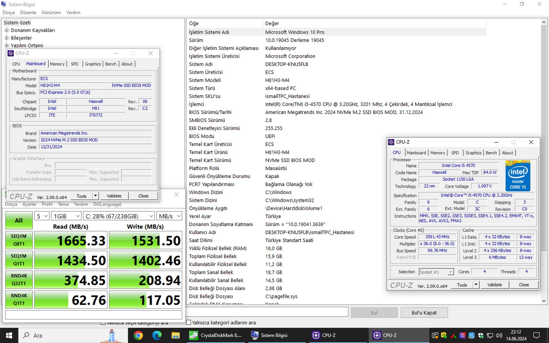The image size is (549, 343).
Task: Click the Validate button in Mainboard CPU-Z
Action: [x=114, y=196]
